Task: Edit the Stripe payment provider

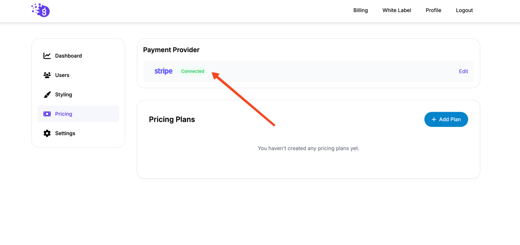Action: click(463, 71)
